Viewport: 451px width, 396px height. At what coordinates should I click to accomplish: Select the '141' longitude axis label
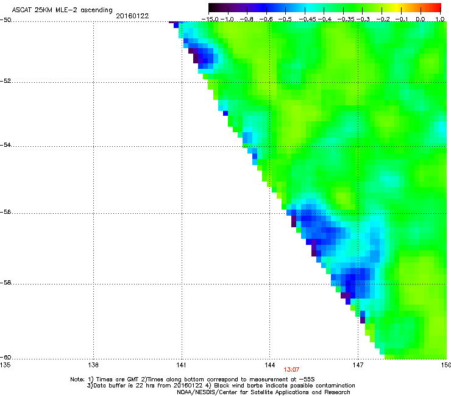click(182, 365)
